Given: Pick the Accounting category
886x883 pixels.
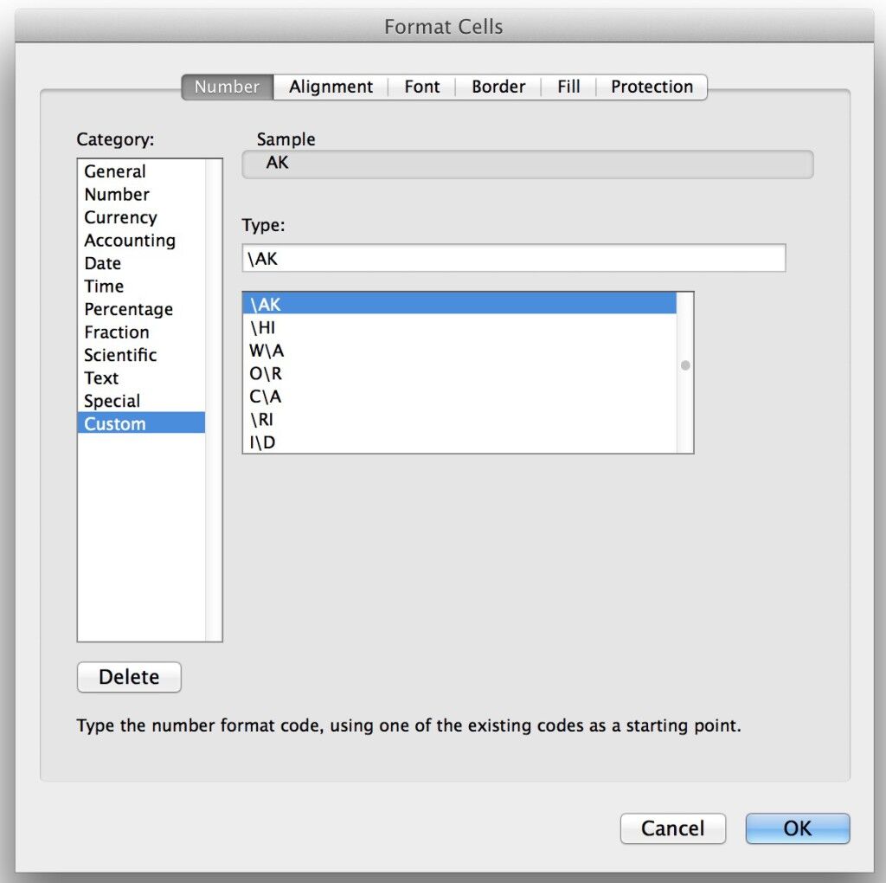Looking at the screenshot, I should [129, 241].
